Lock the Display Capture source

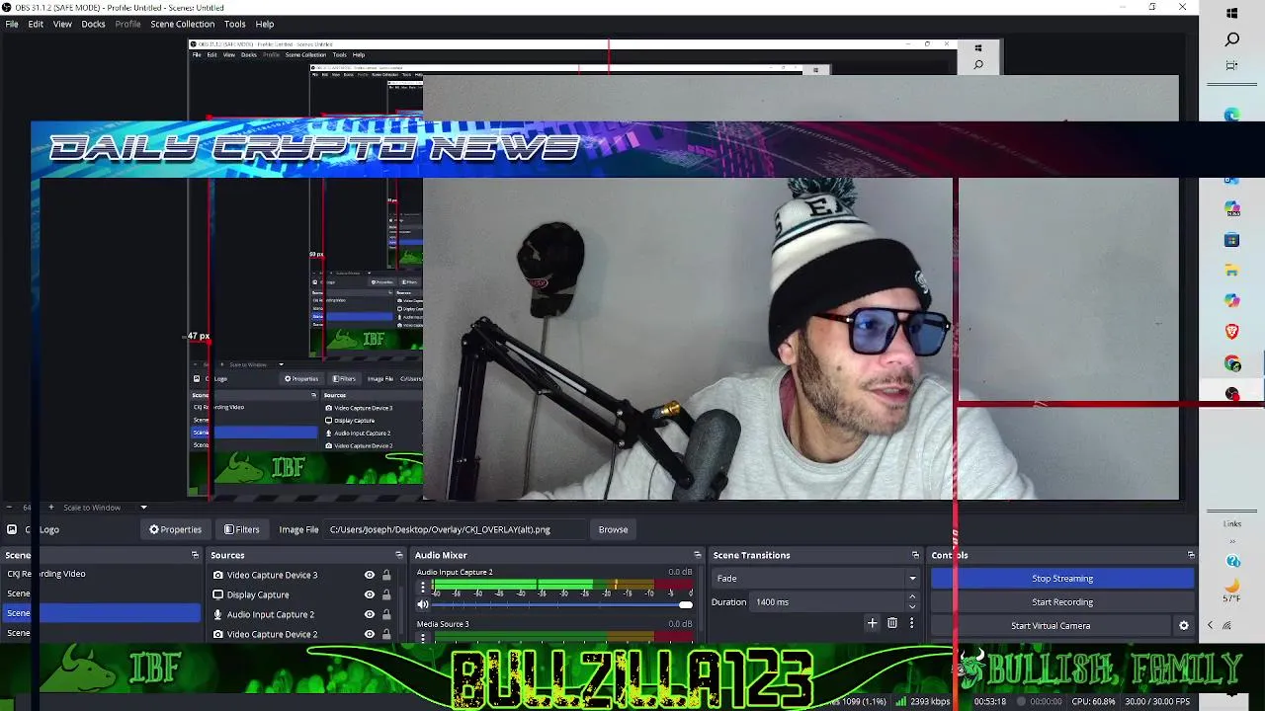[x=386, y=594]
